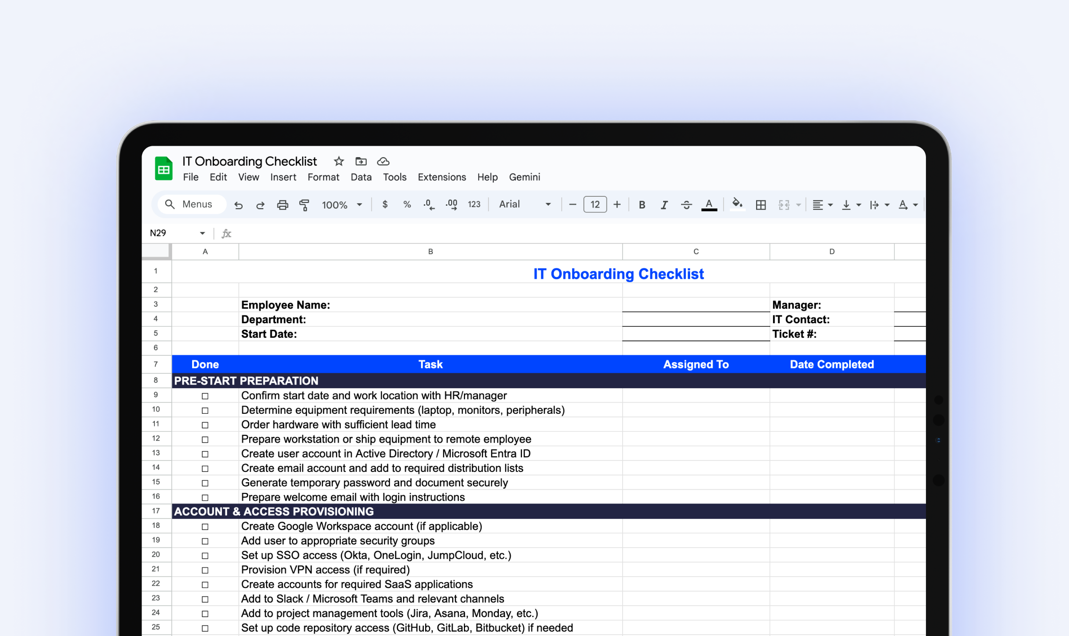Click the Print icon in the toolbar

[x=282, y=204]
